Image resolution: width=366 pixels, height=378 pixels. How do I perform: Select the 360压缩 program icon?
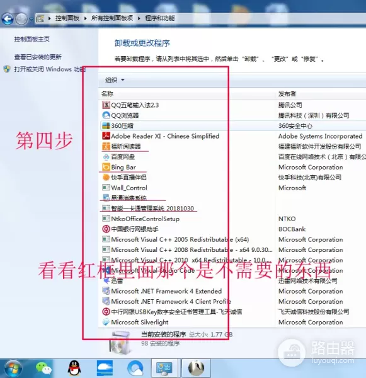tap(106, 125)
